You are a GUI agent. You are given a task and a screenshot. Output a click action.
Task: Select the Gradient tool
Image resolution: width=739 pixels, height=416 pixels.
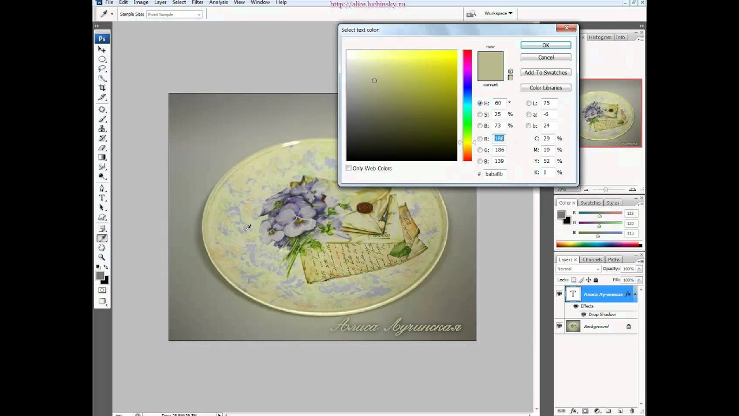[x=102, y=157]
